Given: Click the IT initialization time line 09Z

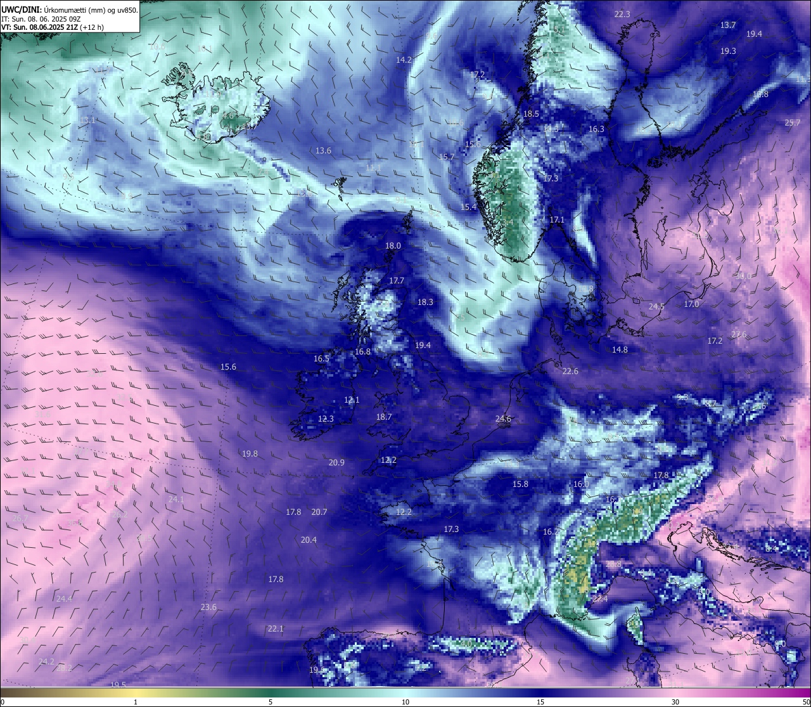Looking at the screenshot, I should click(41, 19).
